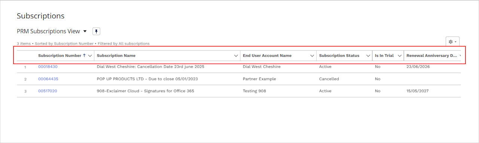Open the PRM Subscriptions View selector dropdown

tap(85, 31)
